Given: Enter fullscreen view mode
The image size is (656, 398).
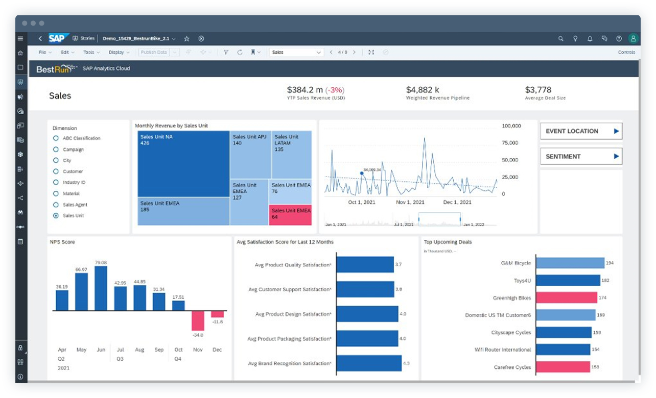Looking at the screenshot, I should click(371, 52).
